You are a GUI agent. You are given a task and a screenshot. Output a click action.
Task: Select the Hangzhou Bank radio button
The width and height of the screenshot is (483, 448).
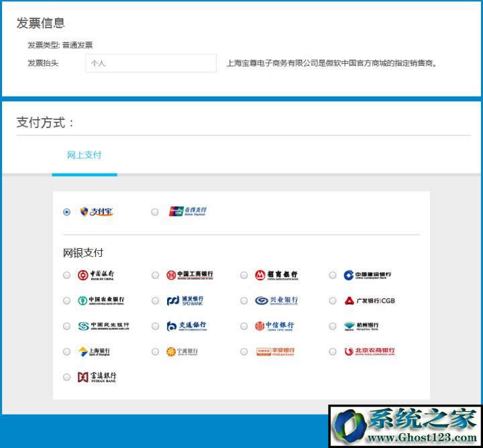tap(333, 327)
